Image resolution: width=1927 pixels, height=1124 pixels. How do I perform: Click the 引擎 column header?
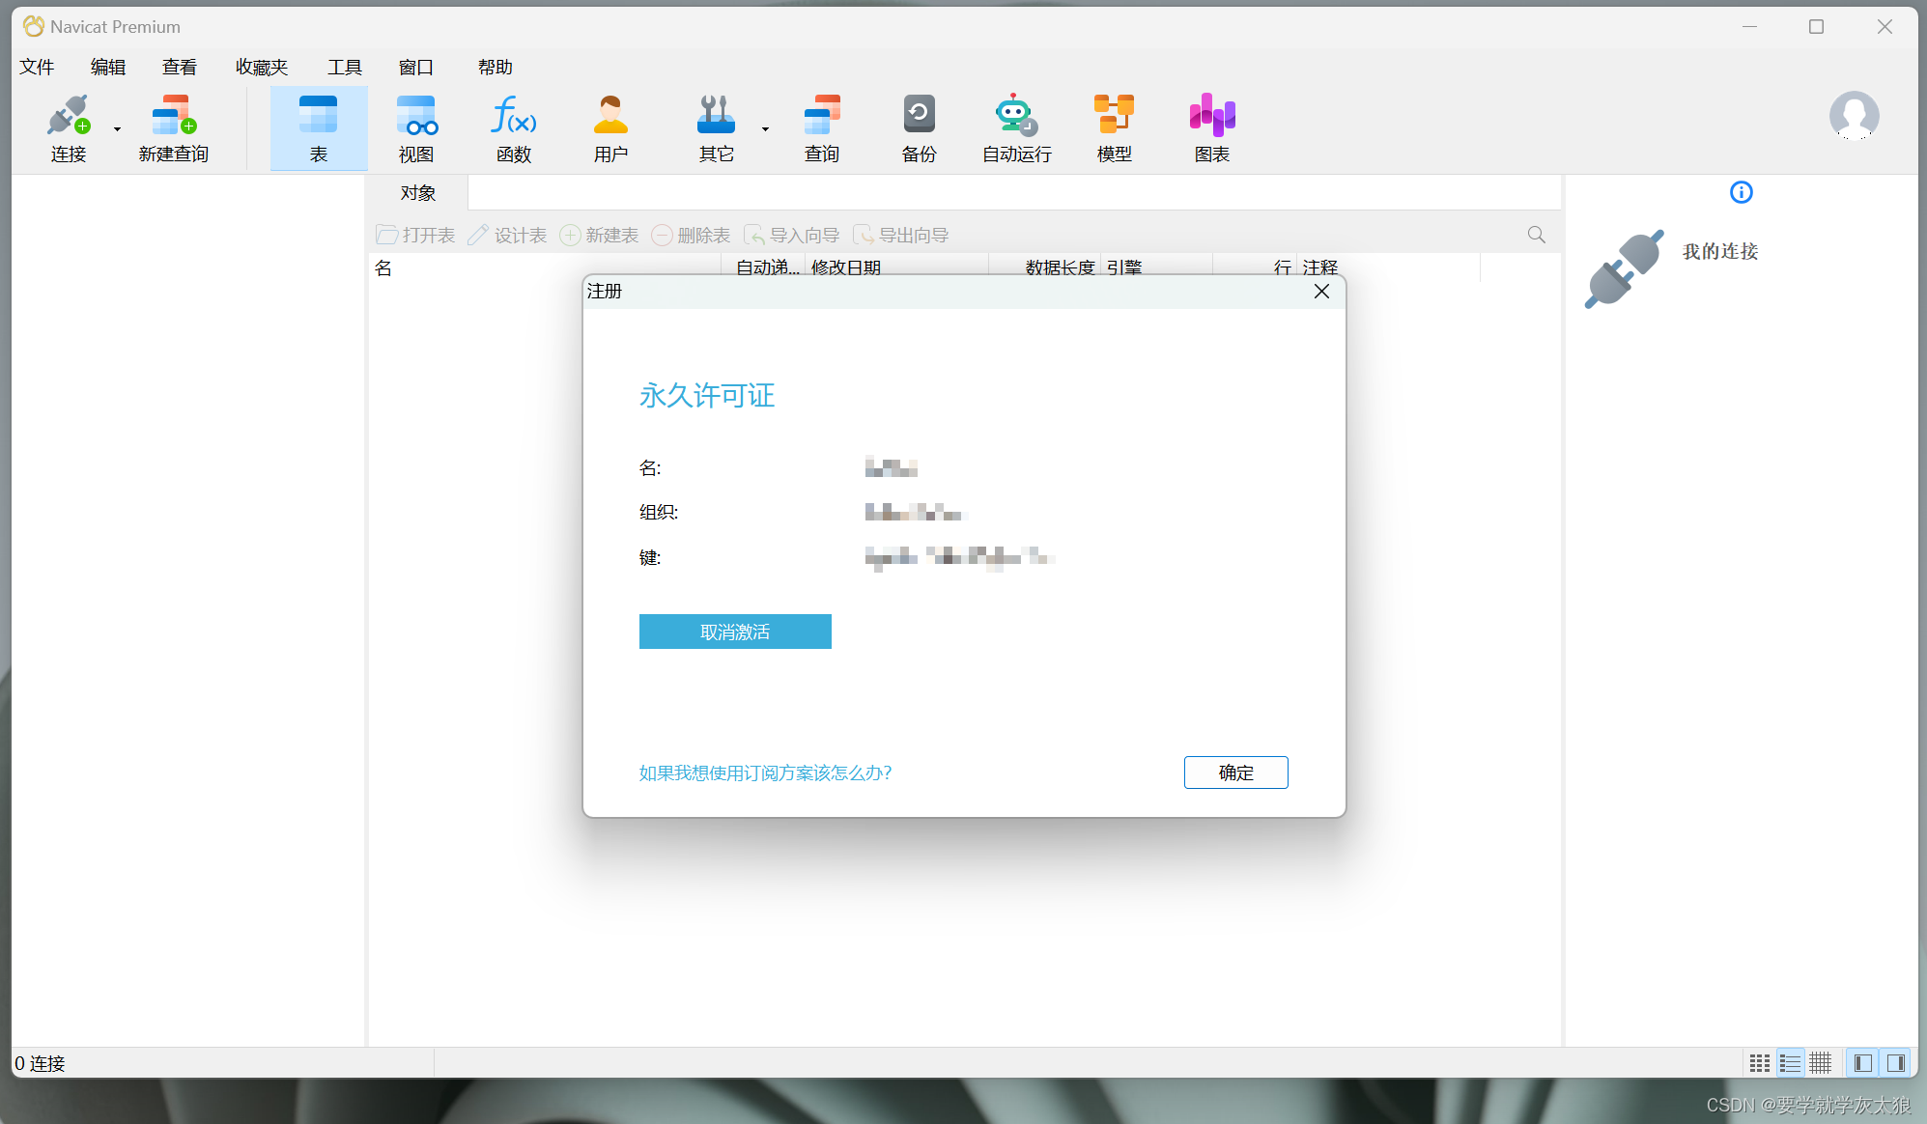1157,267
